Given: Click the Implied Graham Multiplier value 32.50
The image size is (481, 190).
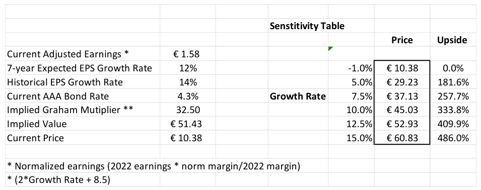Looking at the screenshot, I should coord(188,110).
